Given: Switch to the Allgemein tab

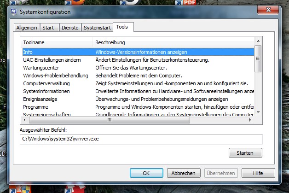Looking at the screenshot, I should click(27, 28).
